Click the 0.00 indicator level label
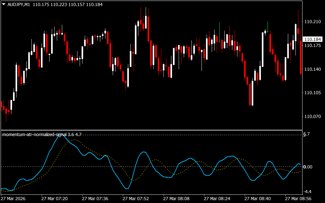 (308, 167)
